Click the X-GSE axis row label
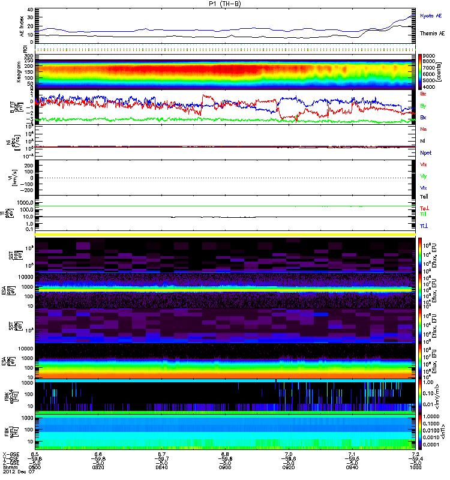450x480 pixels. [11, 454]
